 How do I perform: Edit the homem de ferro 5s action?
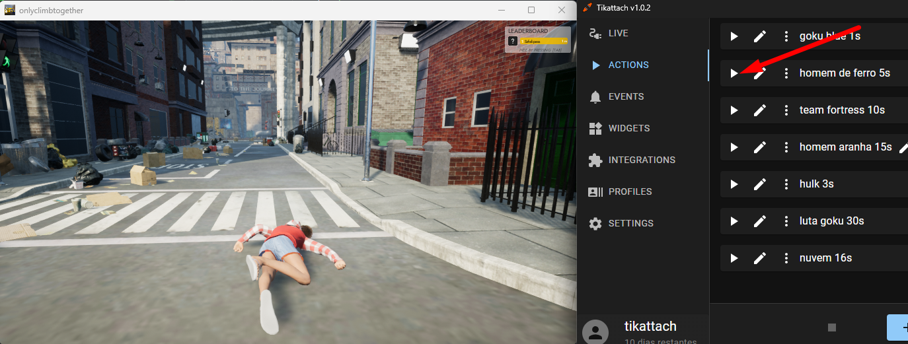tap(760, 73)
